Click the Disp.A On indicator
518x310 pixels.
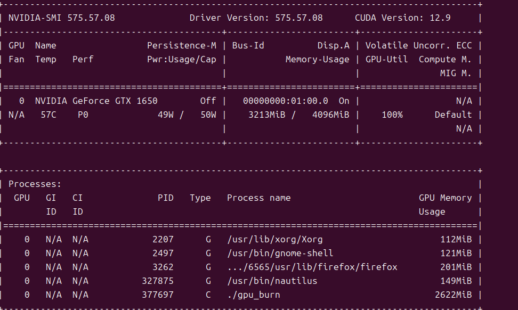click(344, 101)
